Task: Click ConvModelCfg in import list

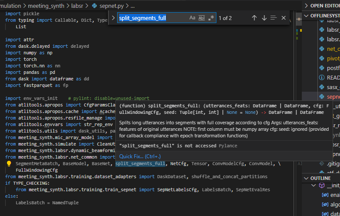Action: (x=228, y=163)
